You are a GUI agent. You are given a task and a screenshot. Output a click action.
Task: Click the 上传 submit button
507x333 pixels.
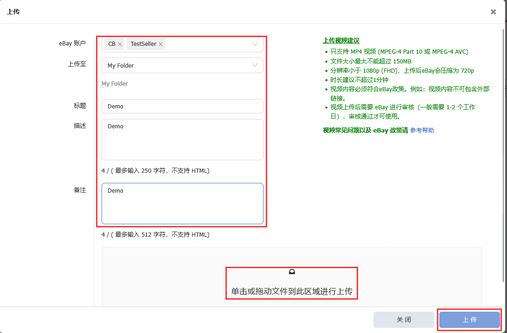click(x=469, y=320)
